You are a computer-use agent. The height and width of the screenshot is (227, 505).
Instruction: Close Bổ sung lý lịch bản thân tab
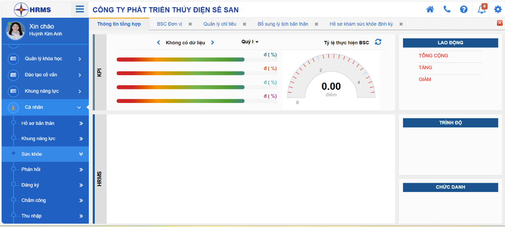[x=316, y=24]
